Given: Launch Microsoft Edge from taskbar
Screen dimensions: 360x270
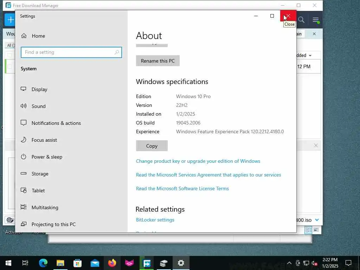Looking at the screenshot, I should [x=43, y=263].
